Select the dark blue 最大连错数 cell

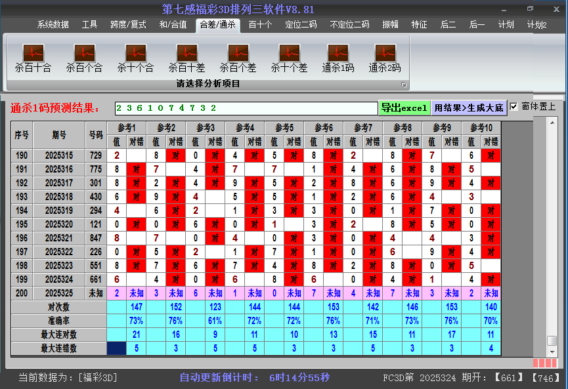coord(117,348)
